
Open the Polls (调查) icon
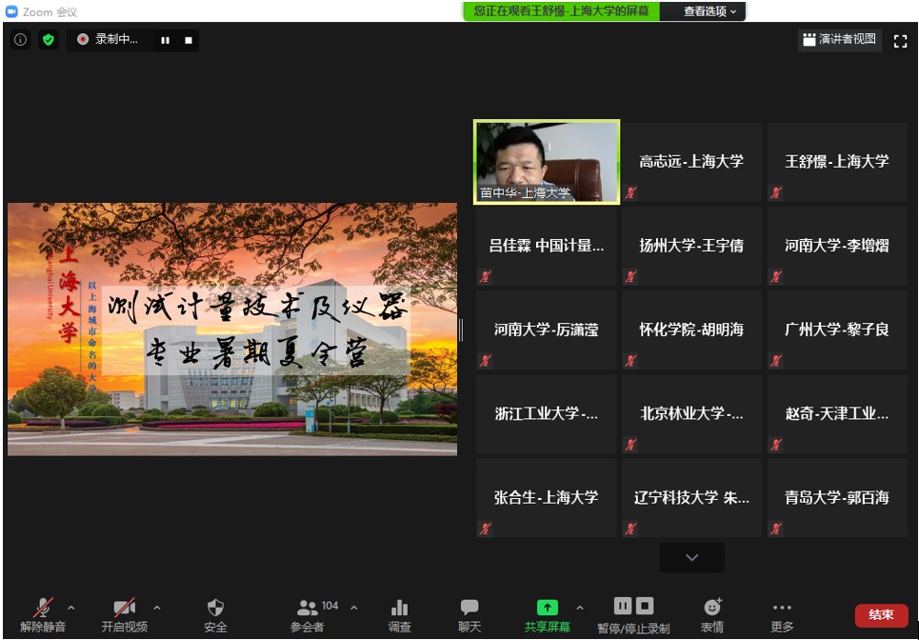tap(399, 608)
